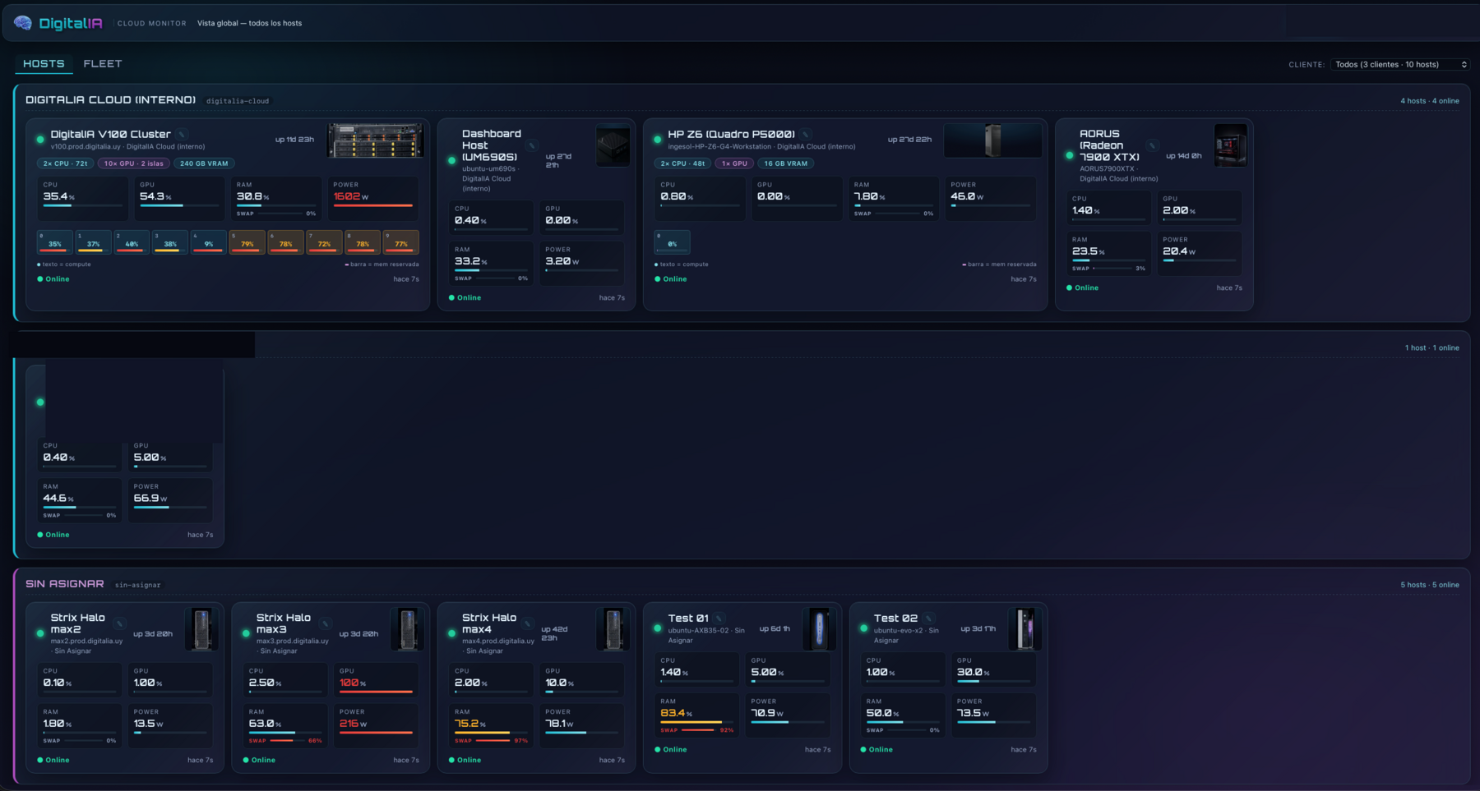Click edit pencil next to HP Z6 (Quadro P5000)
This screenshot has width=1480, height=791.
pos(806,135)
